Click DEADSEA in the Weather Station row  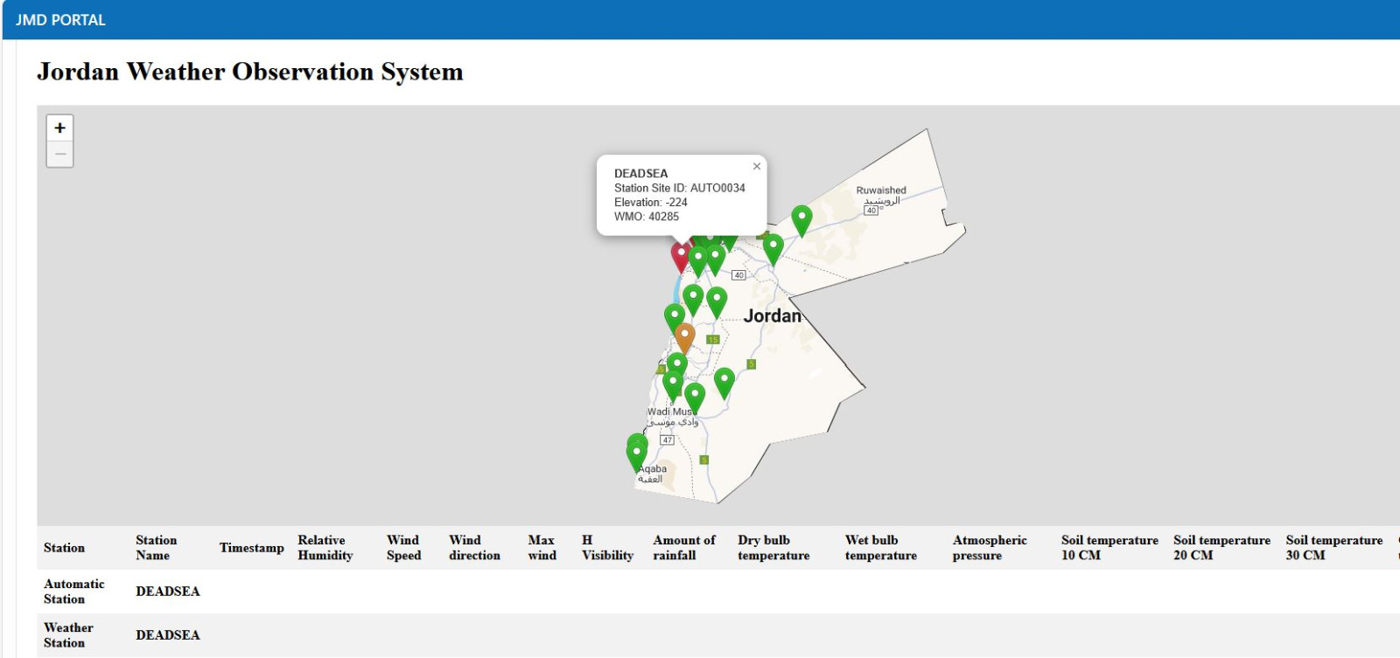pyautogui.click(x=168, y=635)
